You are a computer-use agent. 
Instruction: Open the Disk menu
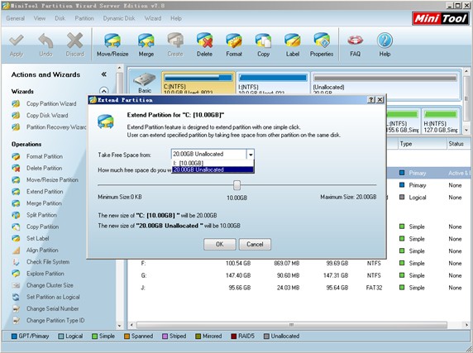click(x=60, y=18)
